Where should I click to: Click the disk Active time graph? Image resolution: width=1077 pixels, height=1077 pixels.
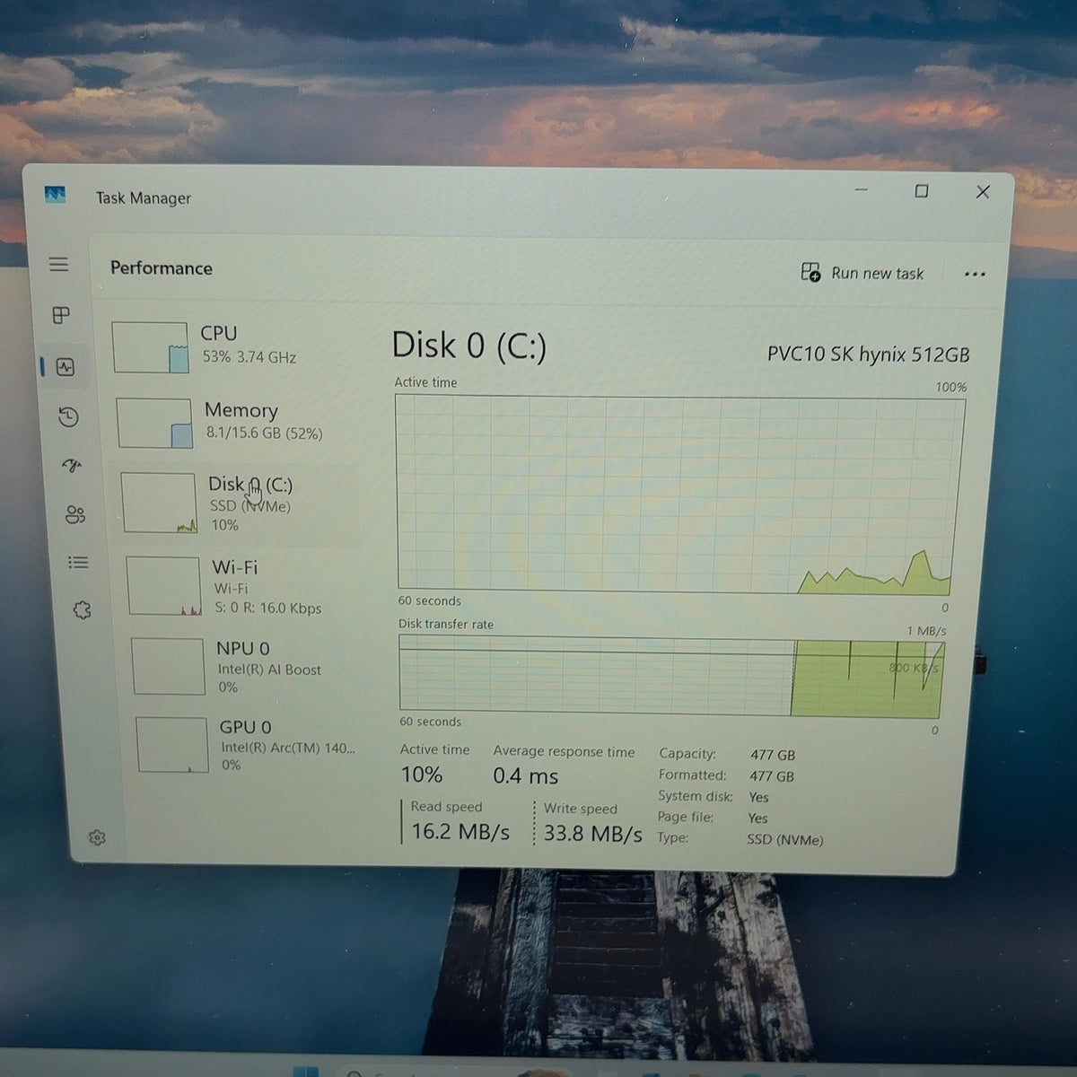point(680,495)
